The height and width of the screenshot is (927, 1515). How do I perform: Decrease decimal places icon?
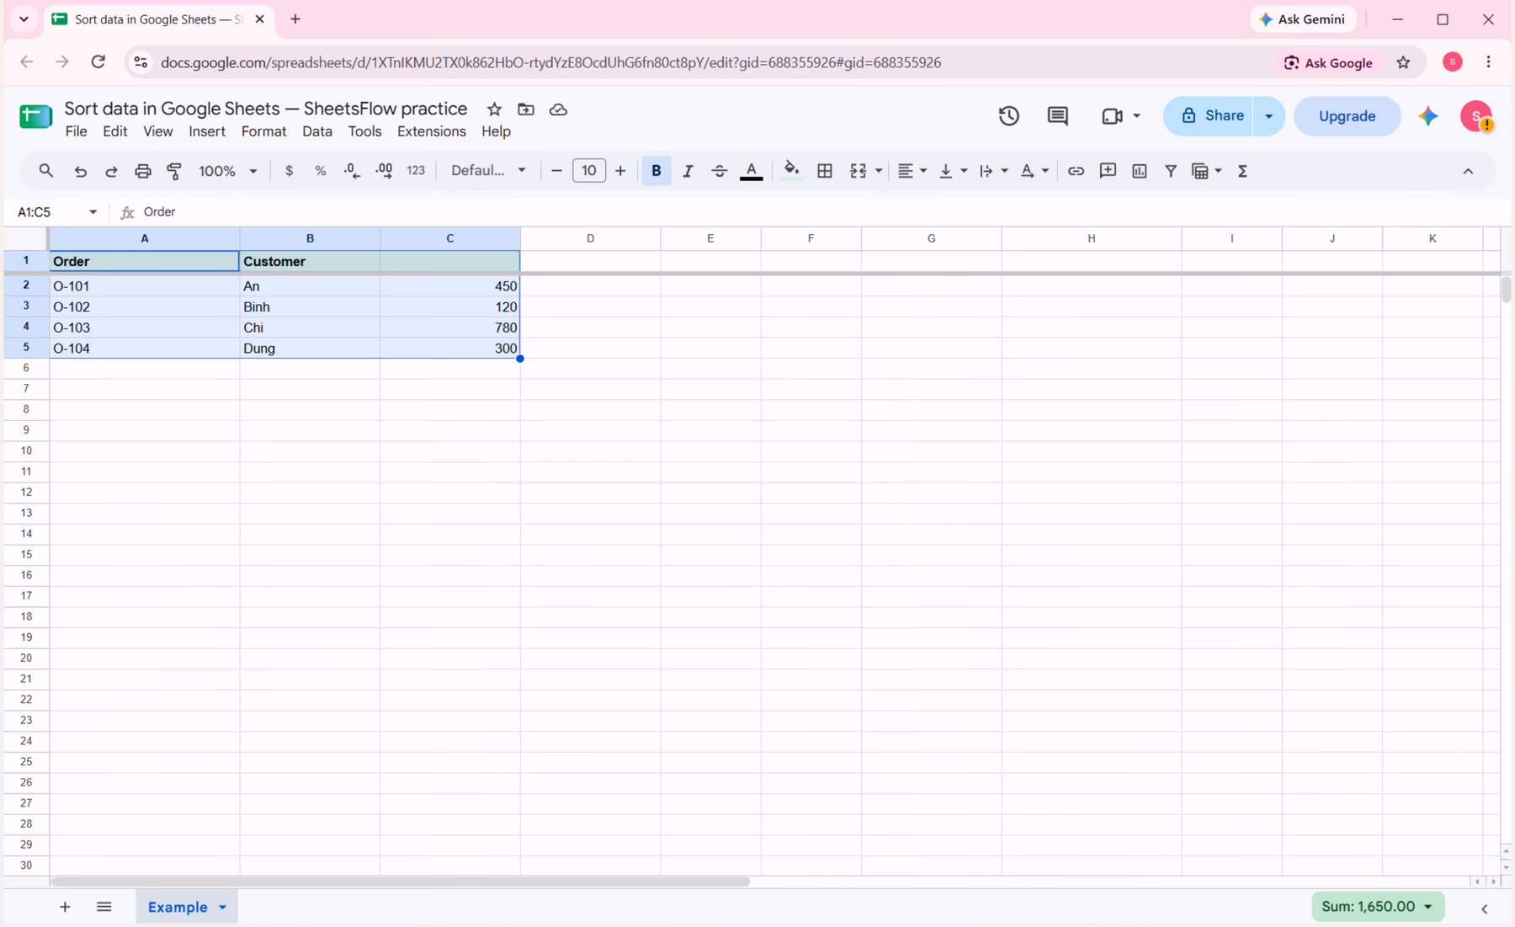coord(352,171)
